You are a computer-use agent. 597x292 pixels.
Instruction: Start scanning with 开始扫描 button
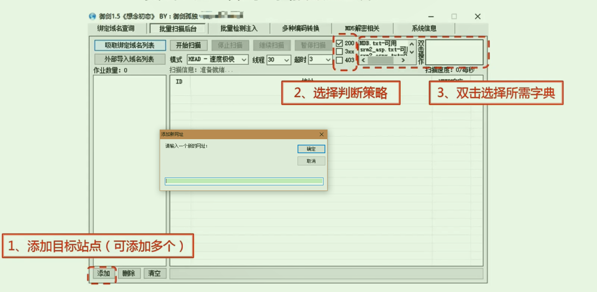click(189, 45)
